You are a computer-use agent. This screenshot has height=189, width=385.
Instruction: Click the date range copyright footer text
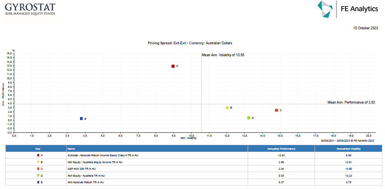[x=347, y=141]
